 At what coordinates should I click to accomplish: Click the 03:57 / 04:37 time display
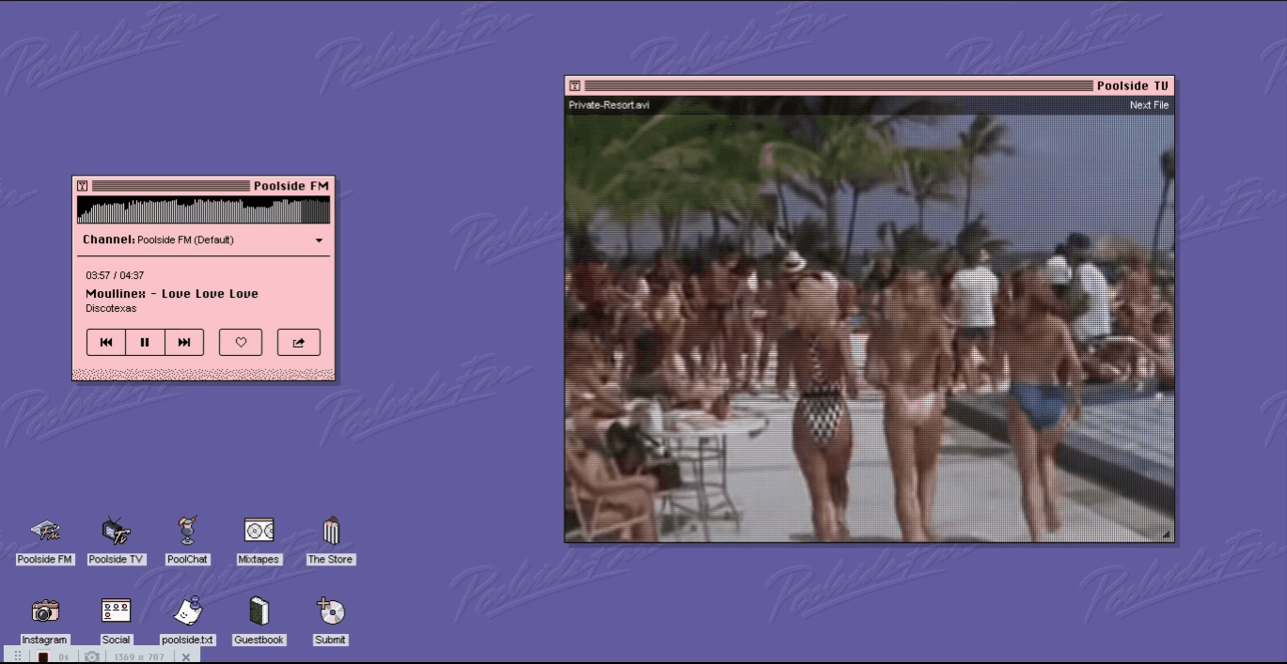[115, 276]
